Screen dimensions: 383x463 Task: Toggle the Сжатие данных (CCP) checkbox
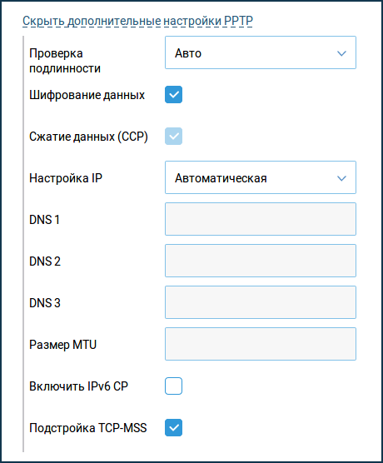click(174, 136)
